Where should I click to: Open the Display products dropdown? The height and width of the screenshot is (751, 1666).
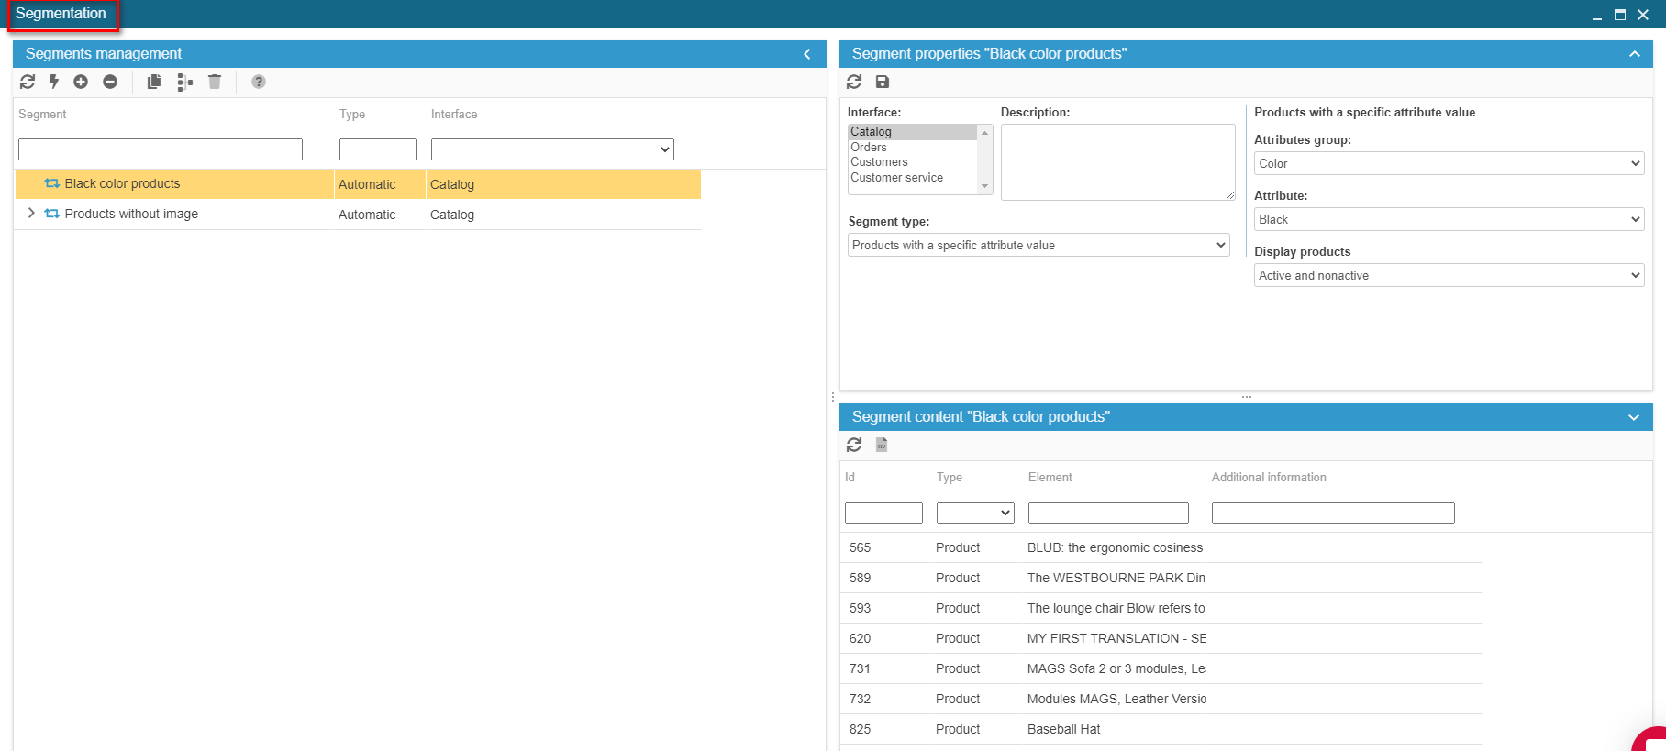1448,275
